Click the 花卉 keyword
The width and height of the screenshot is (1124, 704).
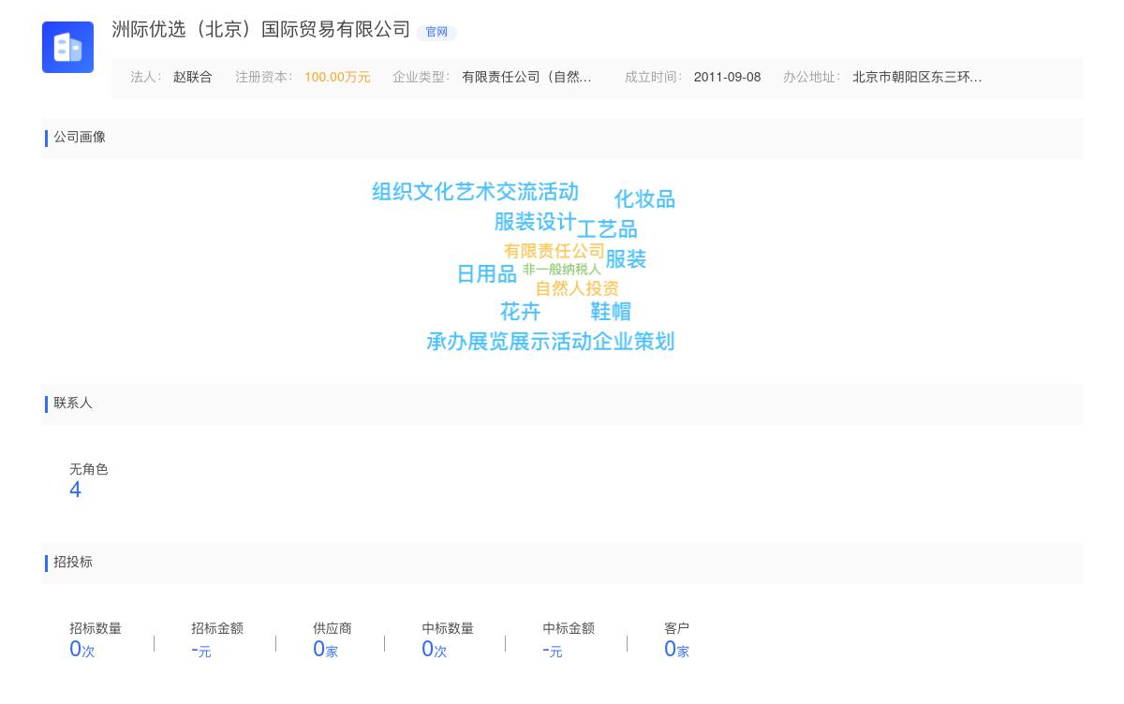click(x=520, y=312)
